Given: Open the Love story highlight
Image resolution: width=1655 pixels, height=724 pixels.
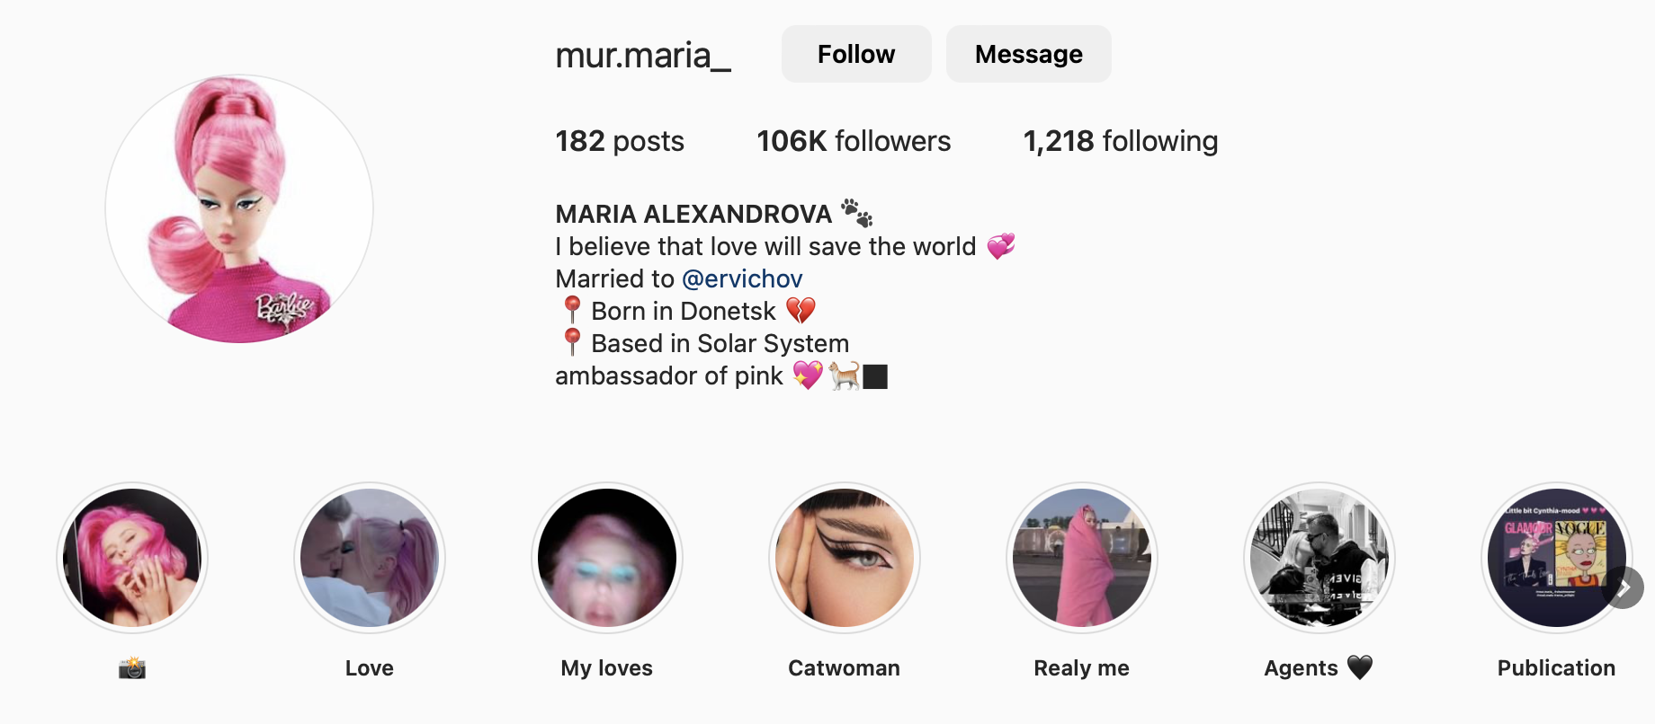Looking at the screenshot, I should point(370,558).
